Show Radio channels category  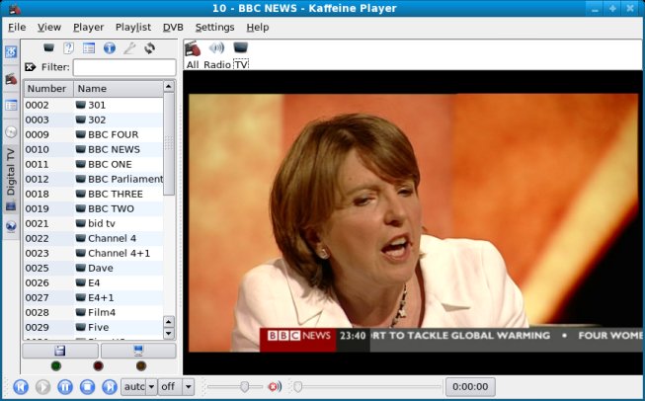click(x=216, y=55)
